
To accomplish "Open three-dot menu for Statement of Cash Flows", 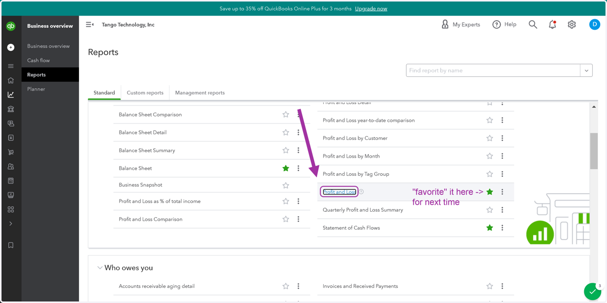I will point(502,228).
